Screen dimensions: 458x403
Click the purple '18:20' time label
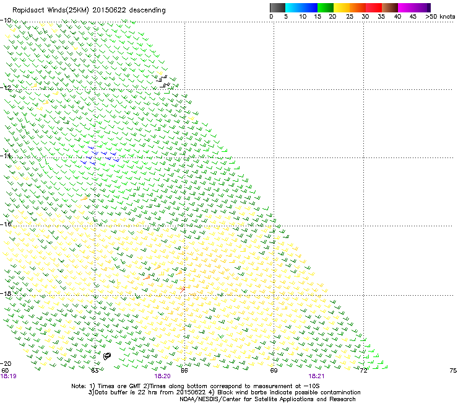(x=162, y=376)
